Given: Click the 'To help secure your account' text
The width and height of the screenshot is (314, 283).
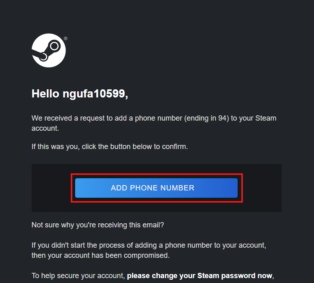Looking at the screenshot, I should coord(78,276).
